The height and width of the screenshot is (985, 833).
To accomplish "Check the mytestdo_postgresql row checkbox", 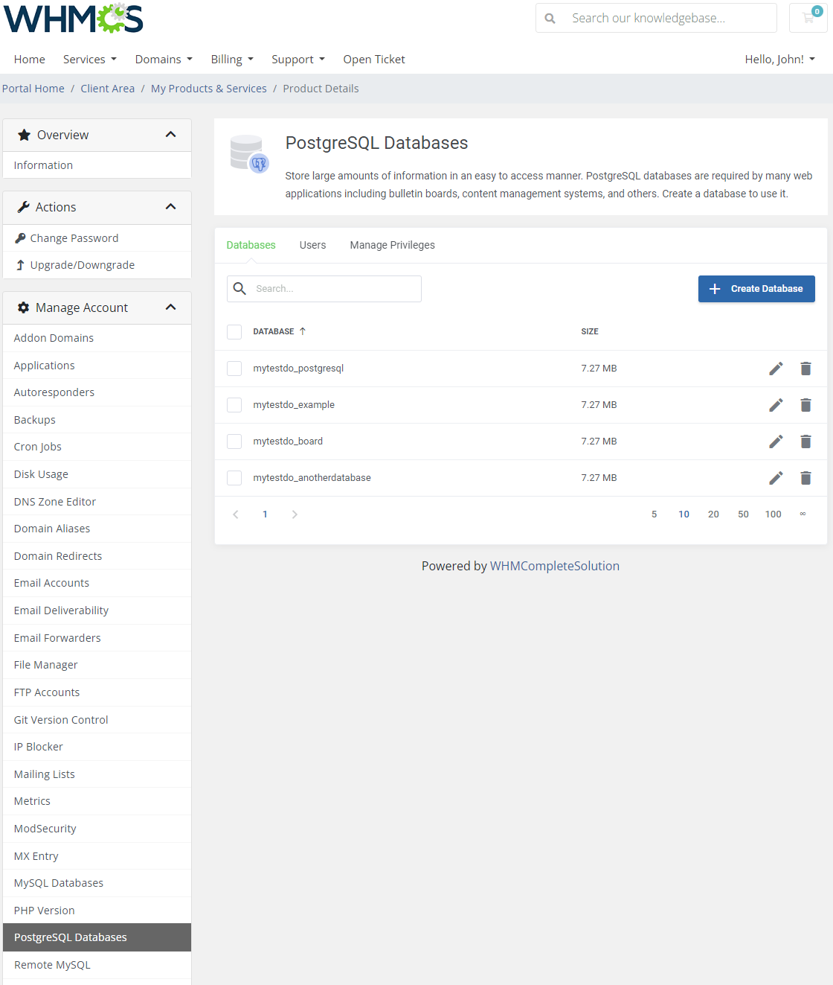I will pos(234,369).
